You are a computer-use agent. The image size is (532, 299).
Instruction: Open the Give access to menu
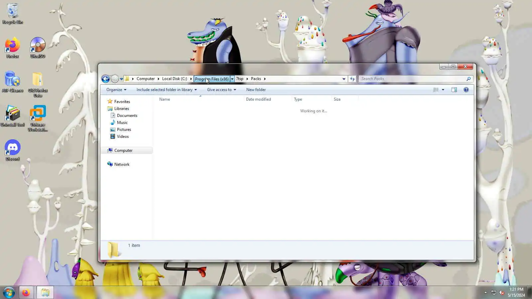point(221,90)
